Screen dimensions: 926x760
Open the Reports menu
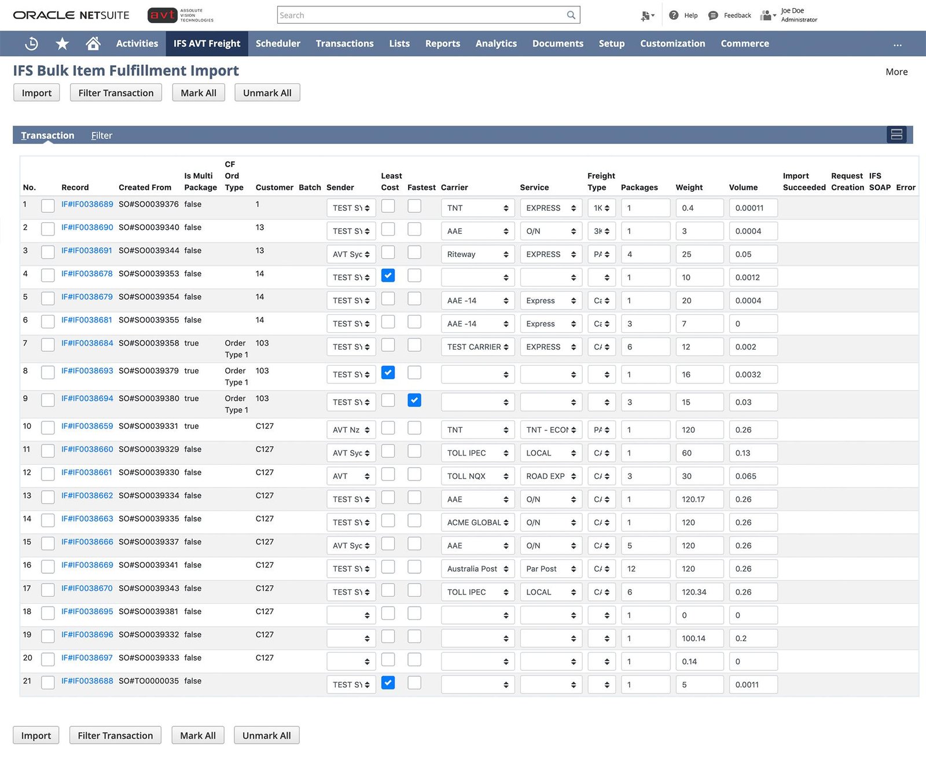pyautogui.click(x=443, y=43)
